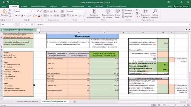The height and width of the screenshot is (107, 191).
Task: Open Стили ячеек gallery
Action: click(x=117, y=14)
